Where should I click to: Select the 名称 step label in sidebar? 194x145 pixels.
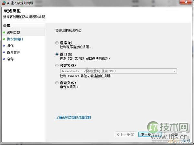10,59
